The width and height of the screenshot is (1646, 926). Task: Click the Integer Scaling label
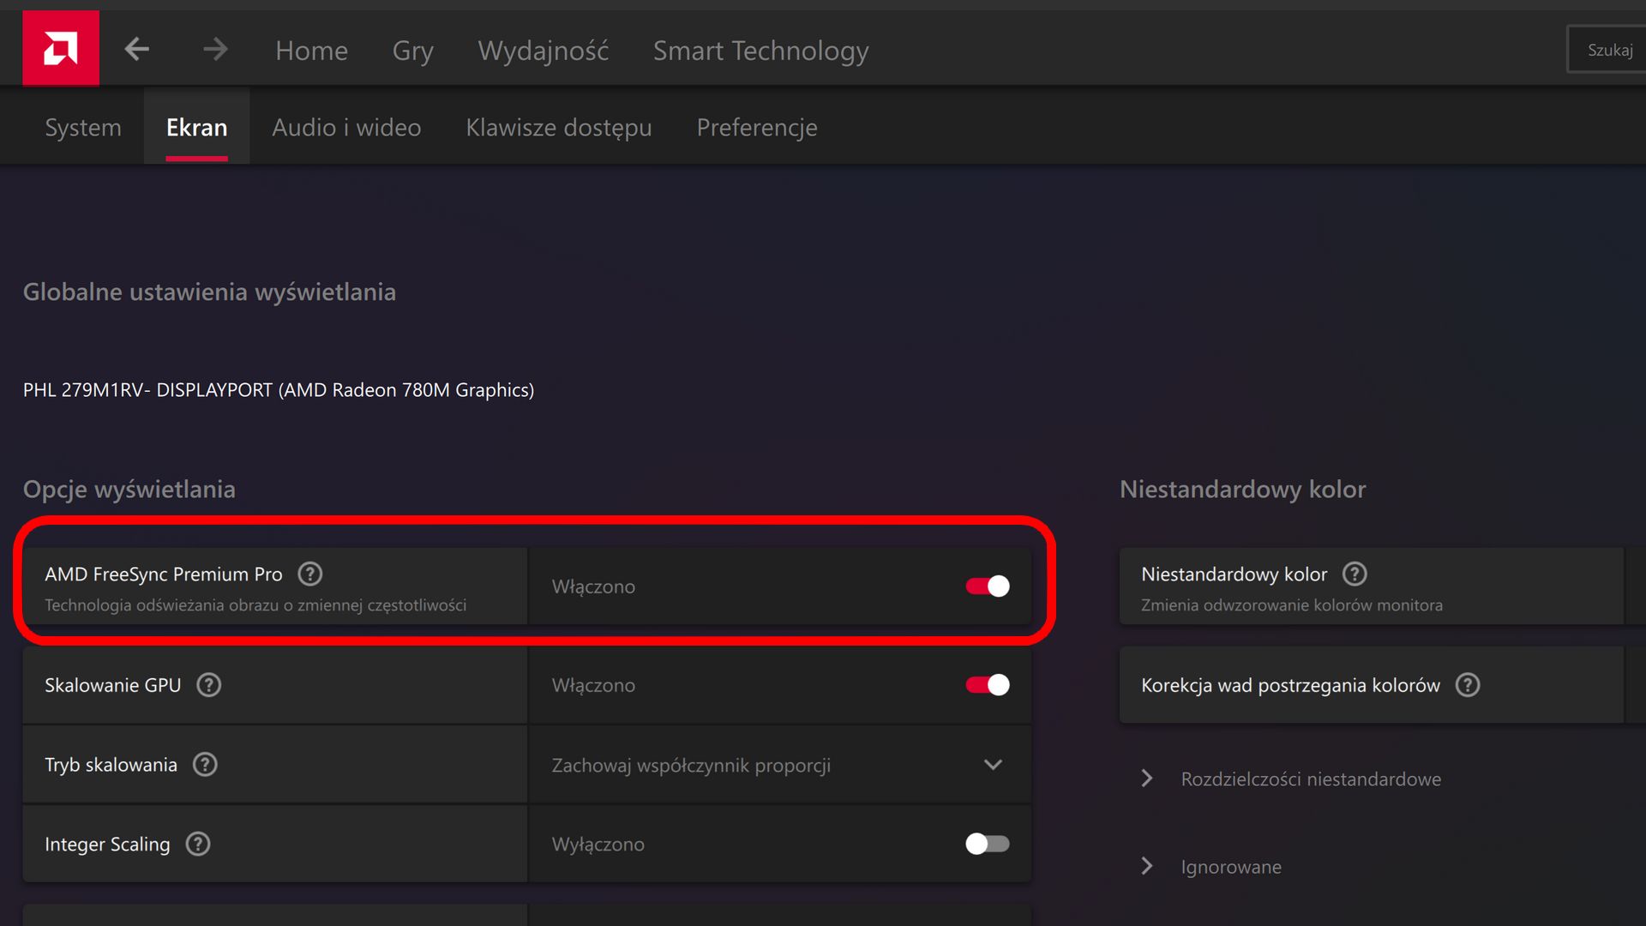coord(107,845)
